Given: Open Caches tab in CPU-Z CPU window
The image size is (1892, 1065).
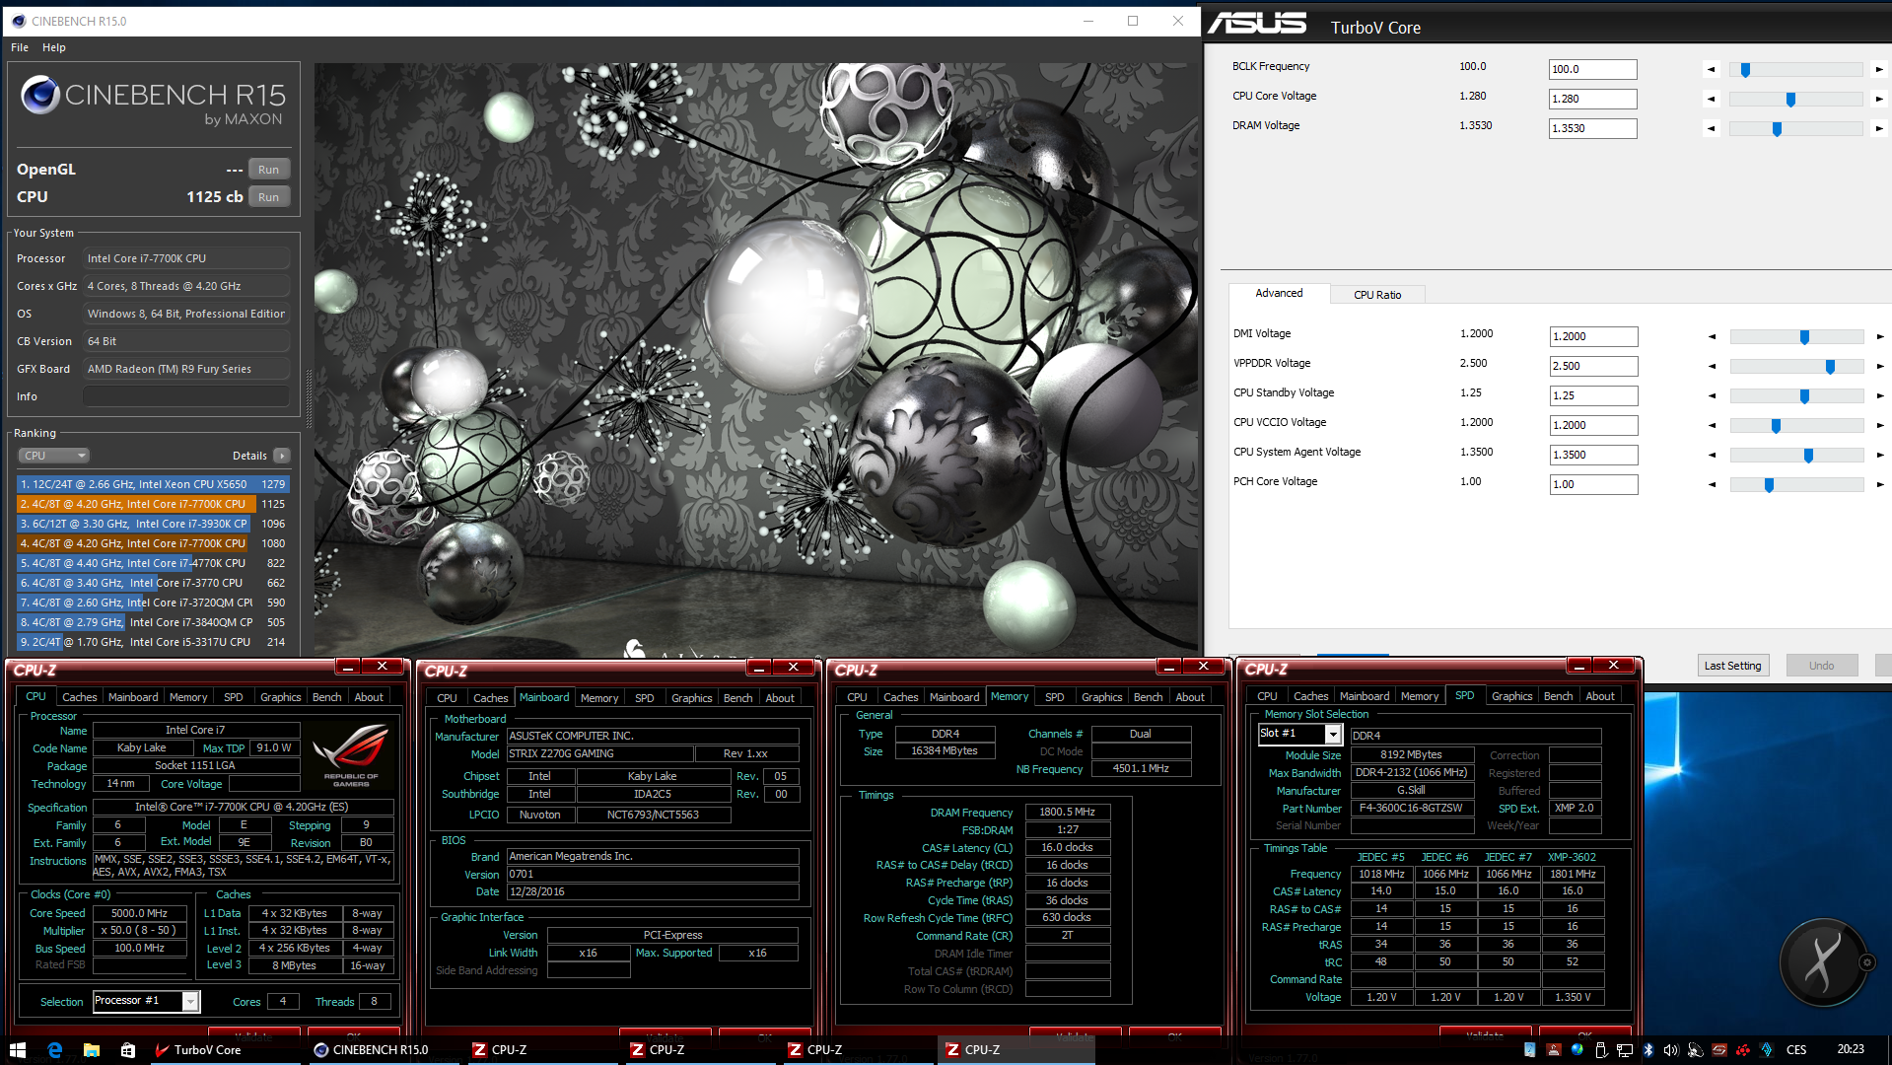Looking at the screenshot, I should click(x=80, y=697).
